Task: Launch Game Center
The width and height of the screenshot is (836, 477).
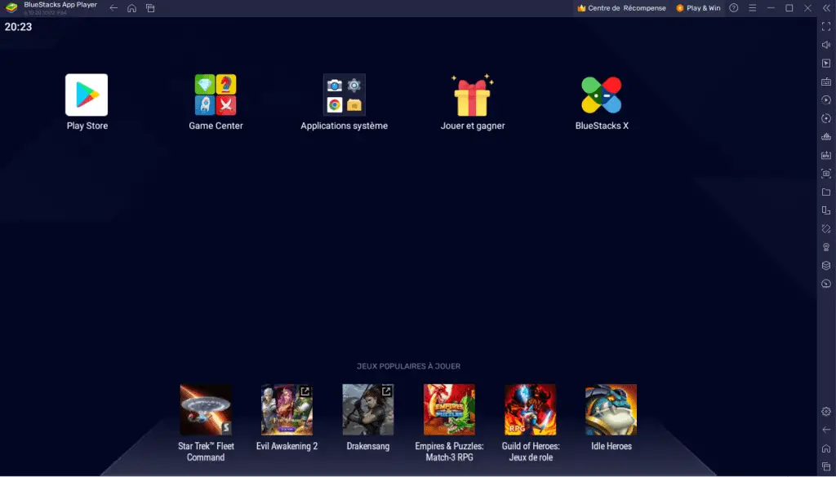Action: (216, 95)
